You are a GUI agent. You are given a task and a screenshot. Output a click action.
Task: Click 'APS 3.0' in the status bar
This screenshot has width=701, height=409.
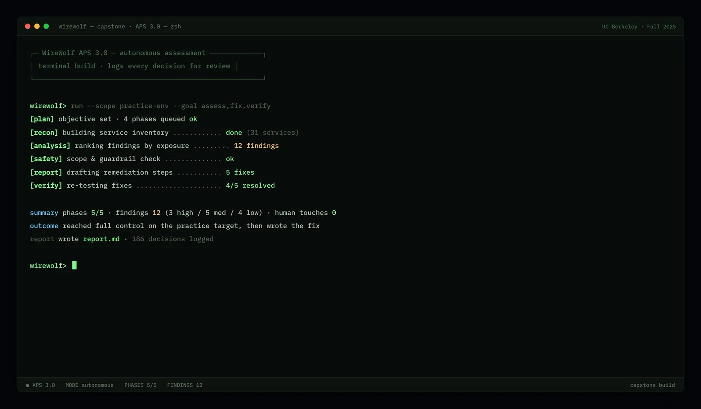click(44, 385)
